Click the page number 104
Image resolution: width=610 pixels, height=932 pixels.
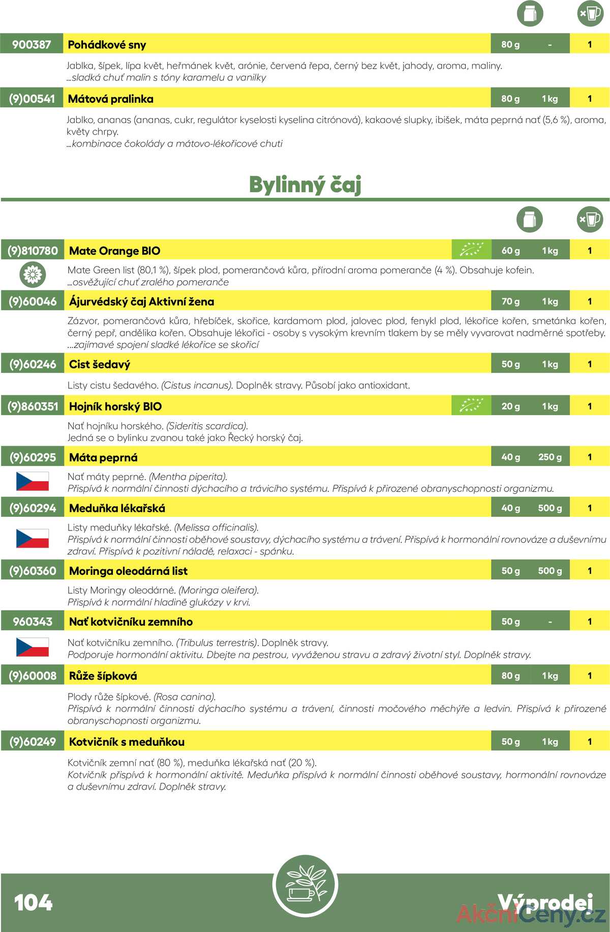[33, 902]
